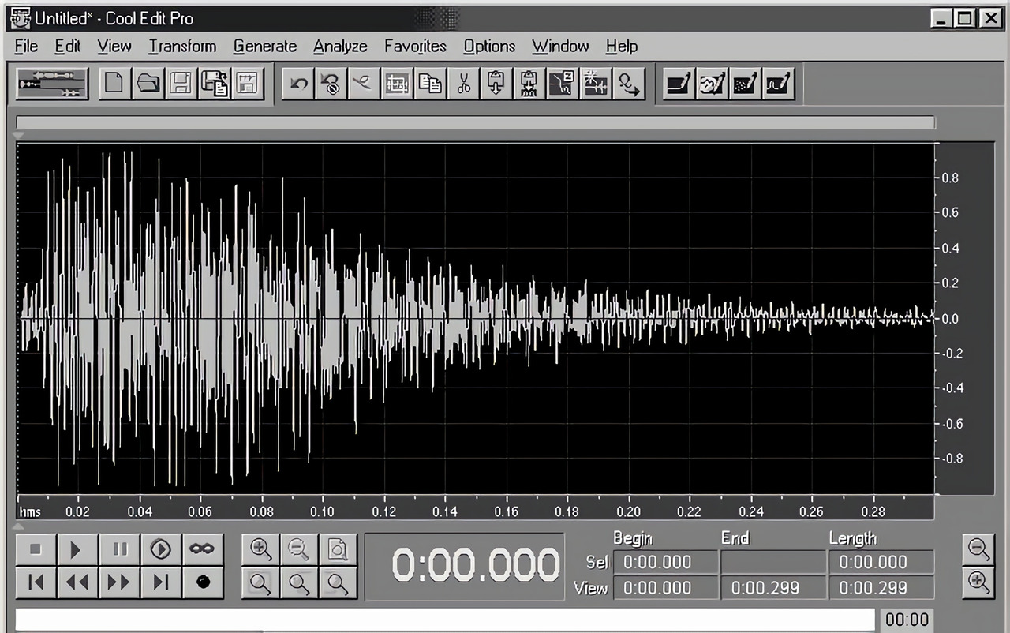
Task: Open the Options menu
Action: tap(489, 47)
